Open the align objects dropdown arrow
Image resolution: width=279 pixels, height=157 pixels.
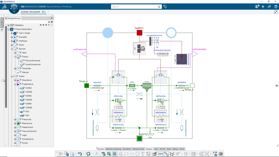(182, 154)
